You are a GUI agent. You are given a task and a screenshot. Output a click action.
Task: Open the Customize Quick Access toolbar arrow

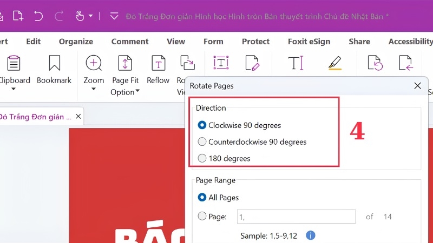114,16
